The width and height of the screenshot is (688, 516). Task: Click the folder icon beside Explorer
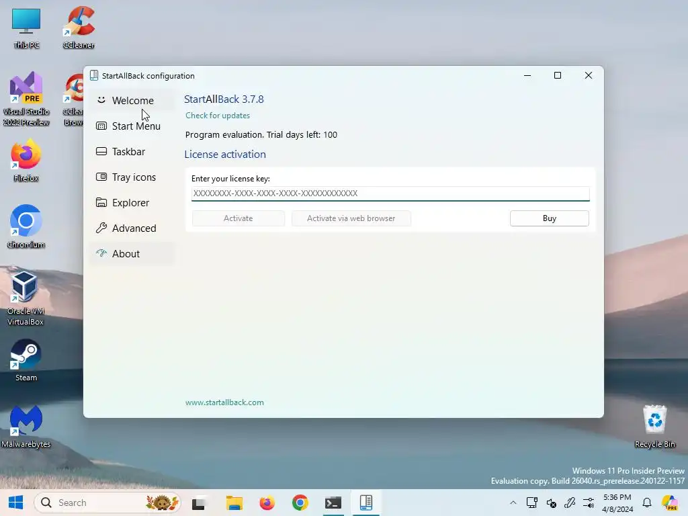coord(101,202)
